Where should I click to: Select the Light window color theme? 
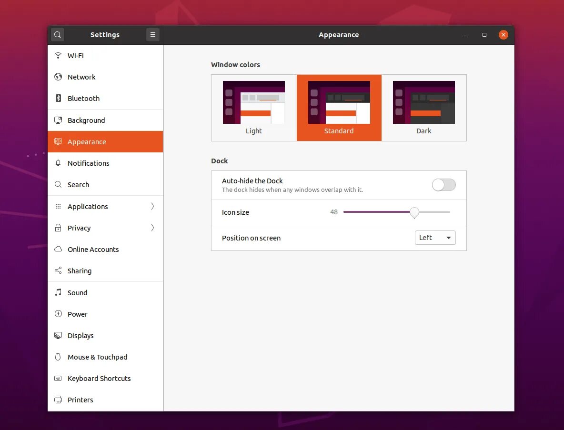(254, 108)
